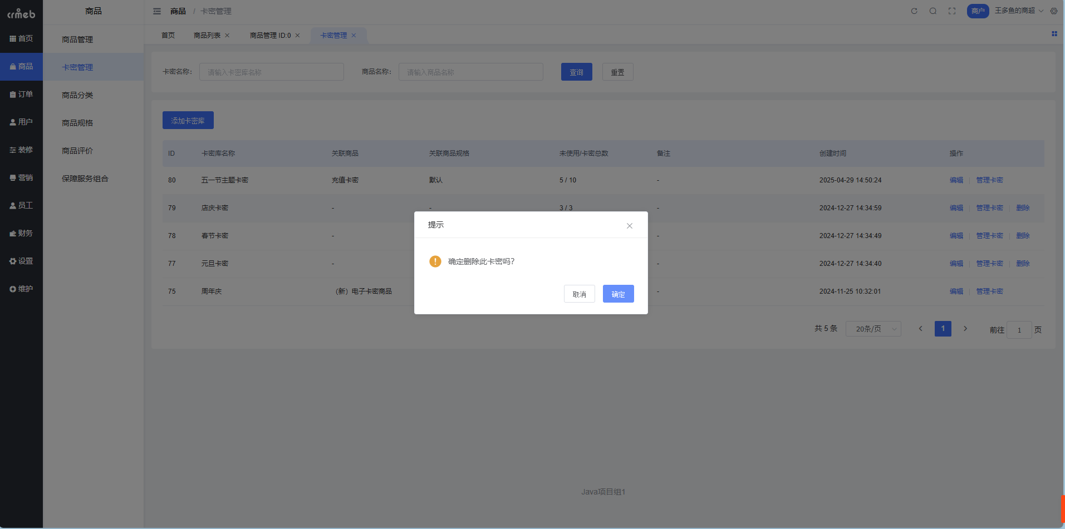Expand the 王多鱼的商超 account dropdown
Screen dimensions: 1065x529
pyautogui.click(x=1018, y=11)
